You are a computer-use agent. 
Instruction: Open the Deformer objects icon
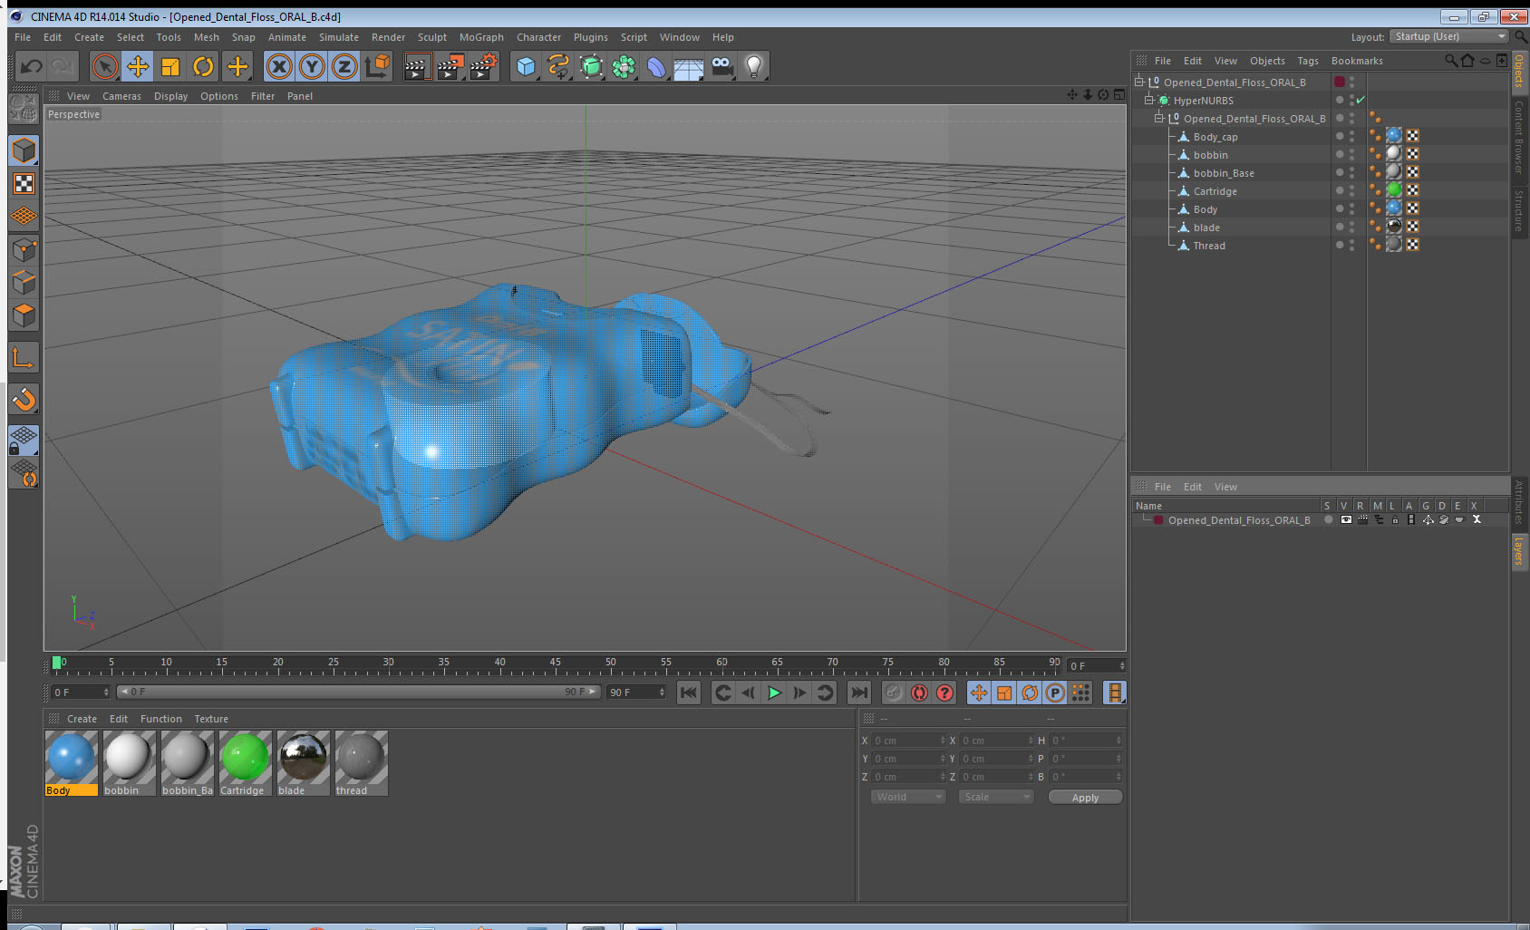click(x=656, y=66)
